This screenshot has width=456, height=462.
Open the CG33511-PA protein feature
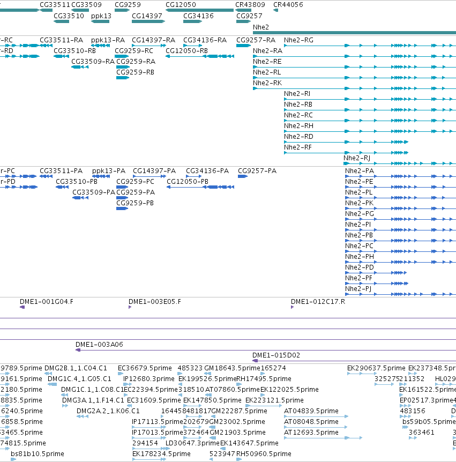[46, 176]
